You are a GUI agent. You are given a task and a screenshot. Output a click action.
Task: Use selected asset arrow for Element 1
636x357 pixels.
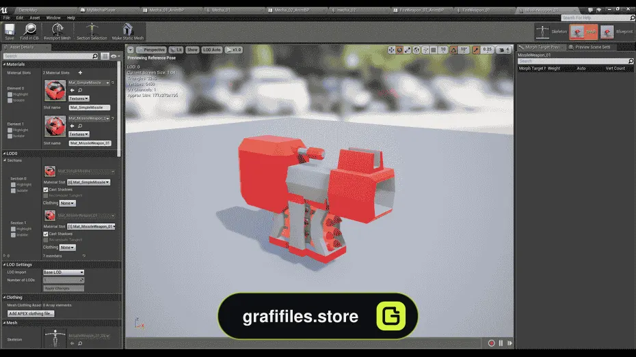click(x=72, y=126)
